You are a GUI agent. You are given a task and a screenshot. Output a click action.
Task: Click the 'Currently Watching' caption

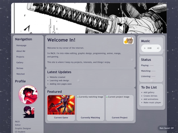click(90, 118)
